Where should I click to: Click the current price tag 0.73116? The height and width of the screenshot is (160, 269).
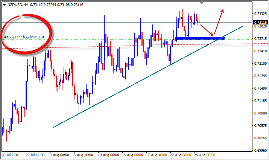pyautogui.click(x=260, y=22)
